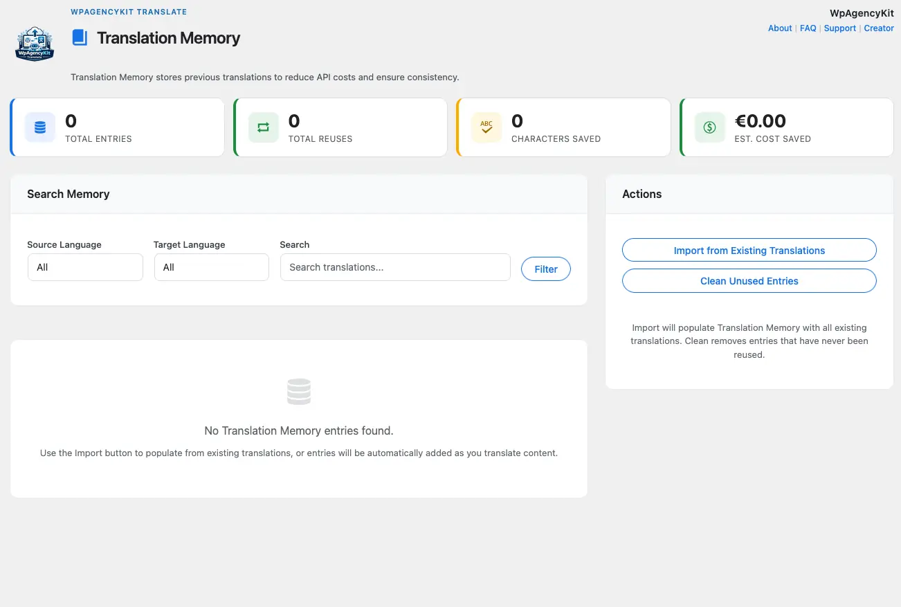Click the €0.00 cost value

point(760,121)
